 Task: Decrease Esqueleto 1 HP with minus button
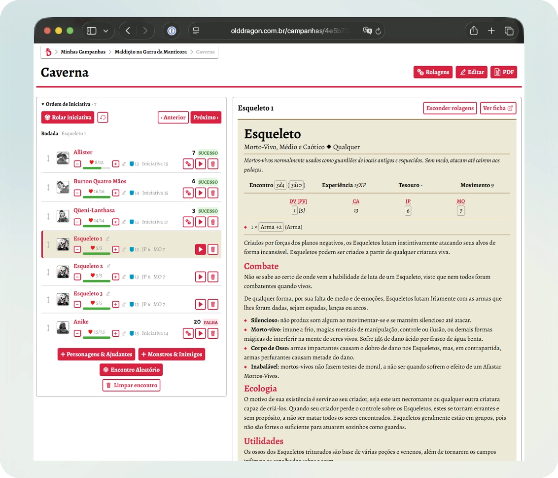[x=77, y=249]
